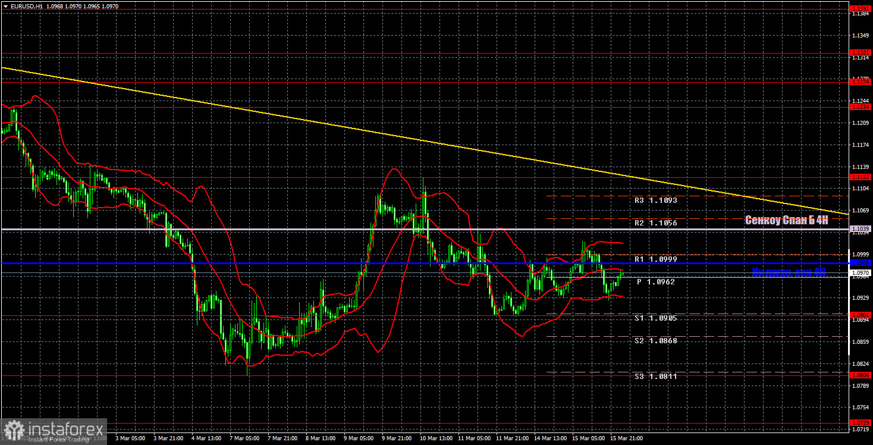This screenshot has width=873, height=445.
Task: Click the 14 Mar 13:00 time label
Action: coord(551,438)
